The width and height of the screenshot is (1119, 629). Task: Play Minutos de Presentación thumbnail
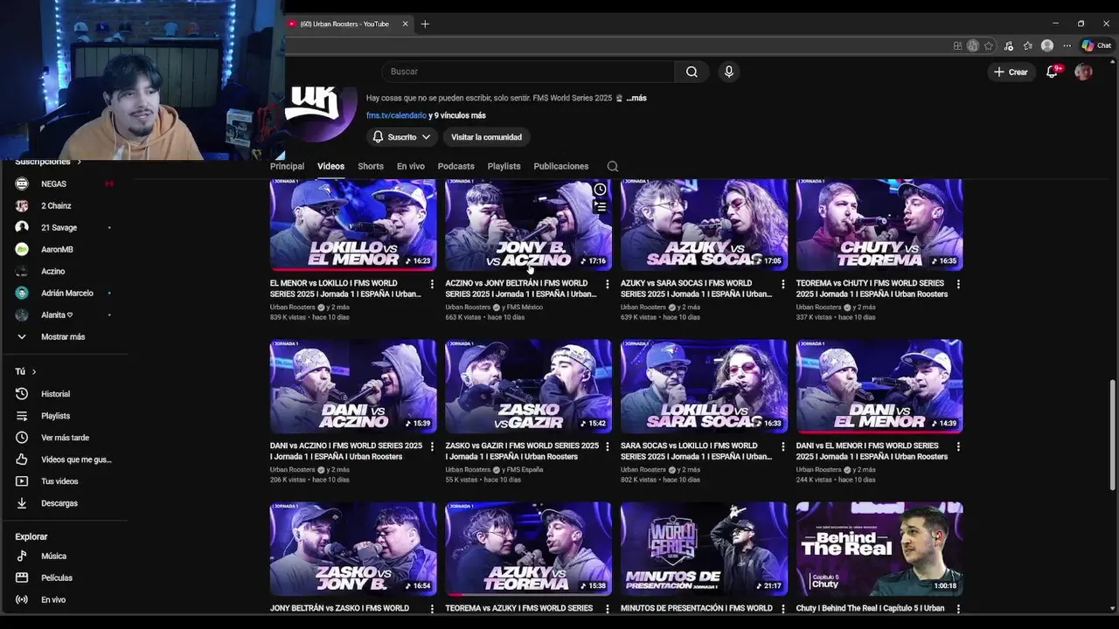pos(704,549)
